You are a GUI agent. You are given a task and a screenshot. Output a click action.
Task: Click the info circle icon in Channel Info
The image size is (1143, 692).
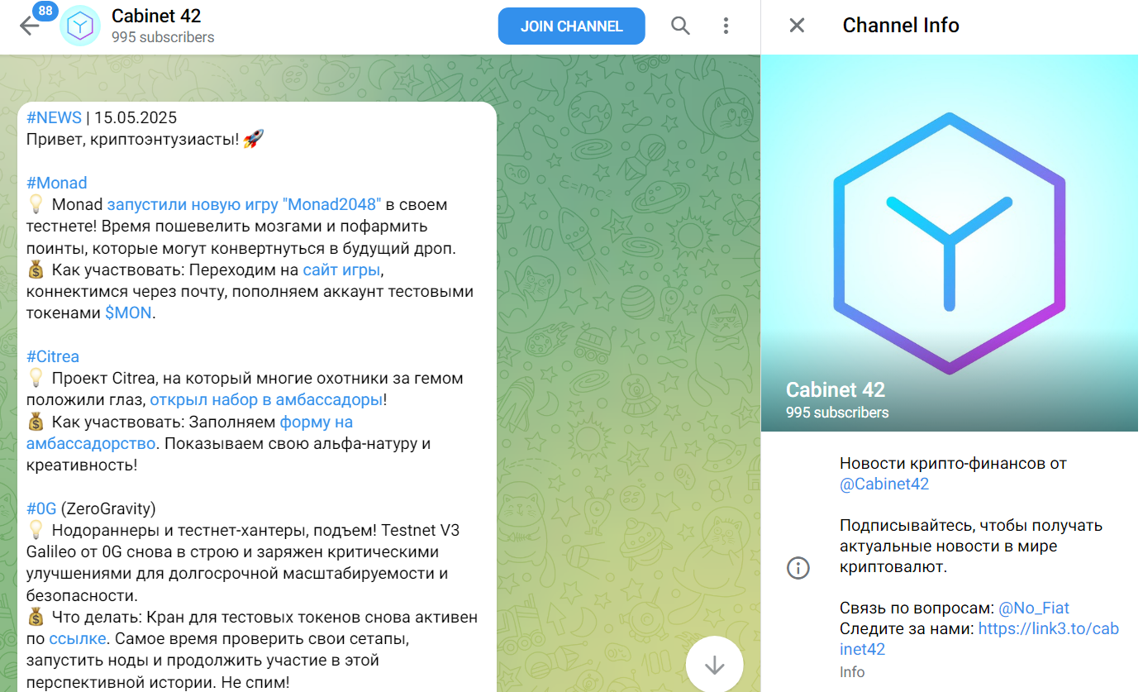798,568
